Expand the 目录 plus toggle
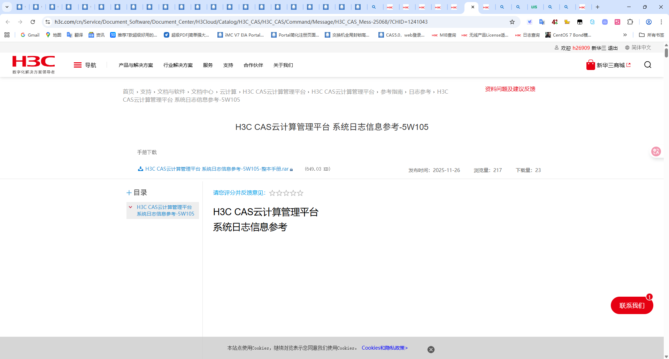Screen dimensions: 669x359 coord(129,193)
